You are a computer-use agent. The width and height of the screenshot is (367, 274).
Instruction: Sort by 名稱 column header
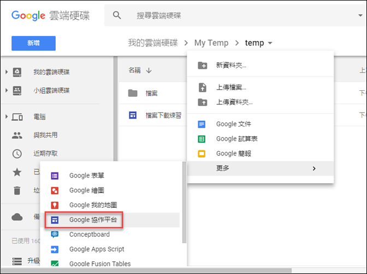pos(134,71)
